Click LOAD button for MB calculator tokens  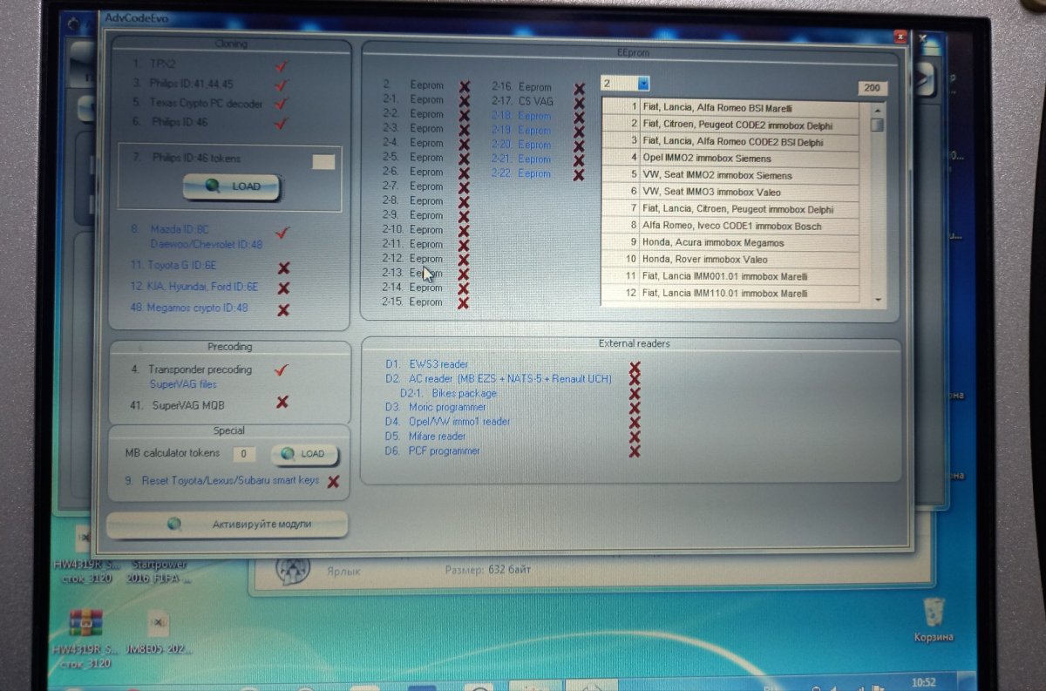click(304, 454)
